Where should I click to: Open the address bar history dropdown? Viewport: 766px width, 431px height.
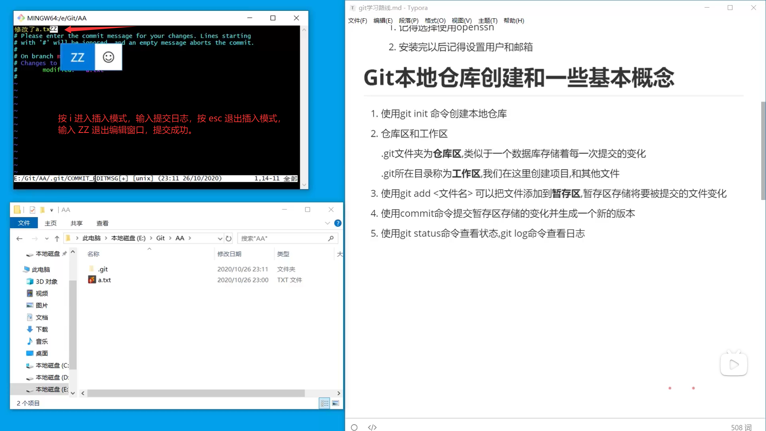[x=220, y=238]
